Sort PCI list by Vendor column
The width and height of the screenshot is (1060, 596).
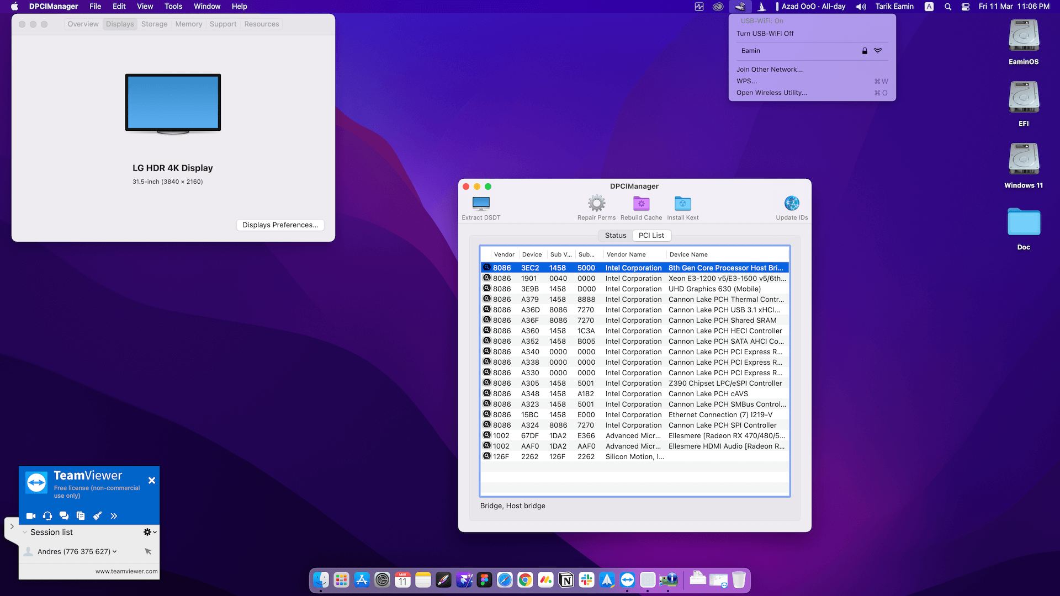[x=504, y=254]
